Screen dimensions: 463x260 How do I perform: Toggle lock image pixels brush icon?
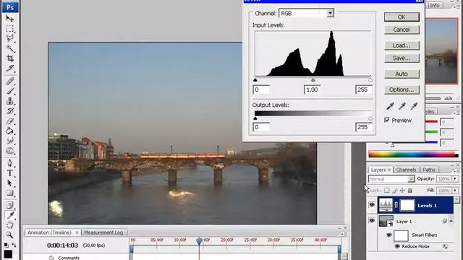click(395, 191)
